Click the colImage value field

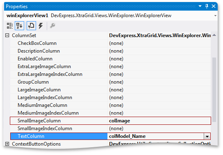click(159, 121)
